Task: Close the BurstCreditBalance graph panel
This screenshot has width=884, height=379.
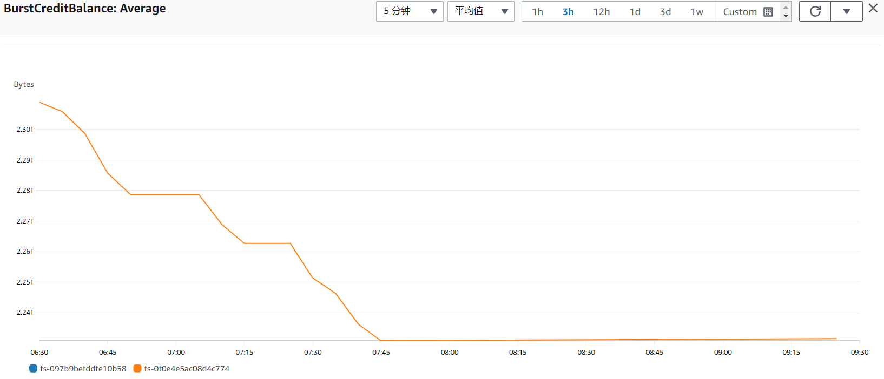Action: (x=873, y=8)
